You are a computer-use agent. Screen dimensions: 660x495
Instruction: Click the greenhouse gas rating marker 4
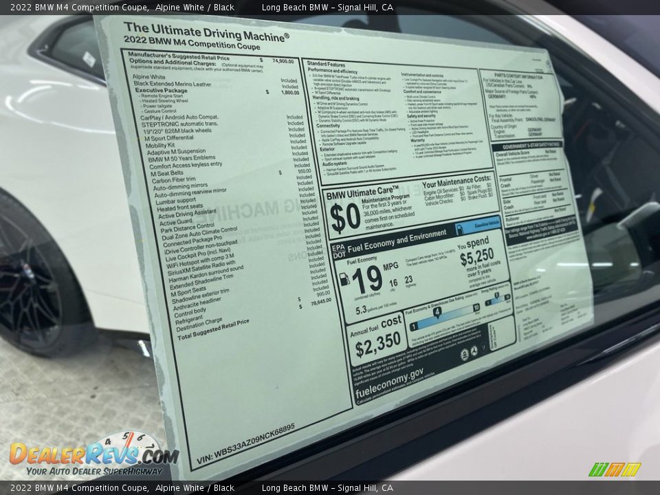click(437, 312)
